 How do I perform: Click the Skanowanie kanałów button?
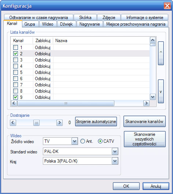click(x=144, y=122)
